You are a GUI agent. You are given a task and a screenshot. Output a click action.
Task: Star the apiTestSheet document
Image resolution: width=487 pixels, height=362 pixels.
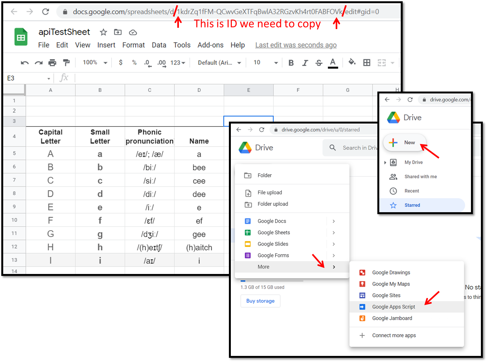coord(103,32)
